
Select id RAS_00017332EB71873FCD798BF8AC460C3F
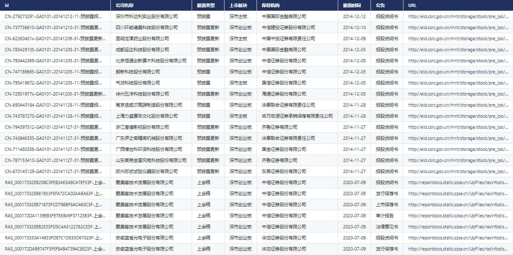(54, 205)
